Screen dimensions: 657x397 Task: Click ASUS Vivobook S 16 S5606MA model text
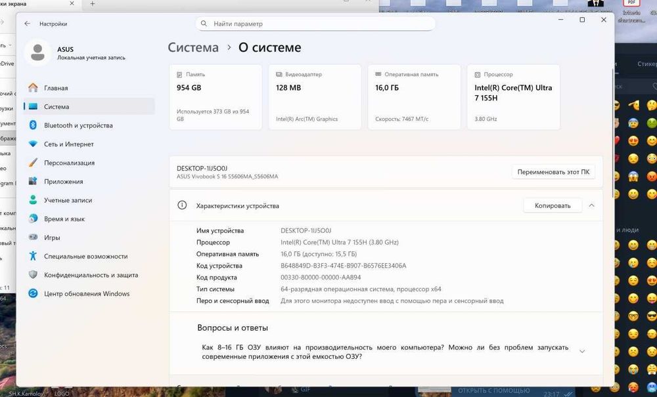click(227, 177)
